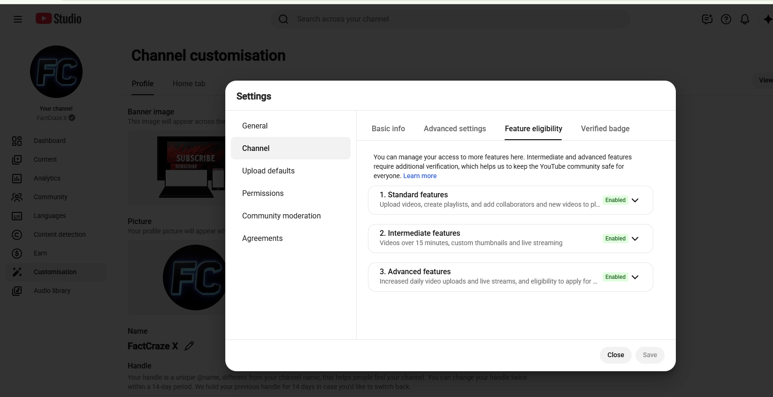Click the FC channel avatar in sidebar

(56, 72)
